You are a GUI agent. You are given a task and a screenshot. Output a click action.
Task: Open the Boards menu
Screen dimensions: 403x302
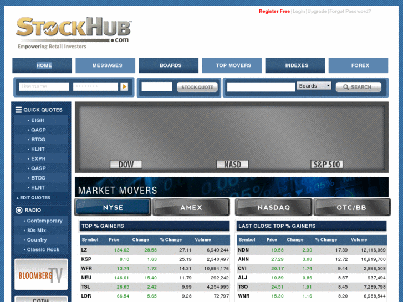pos(169,65)
